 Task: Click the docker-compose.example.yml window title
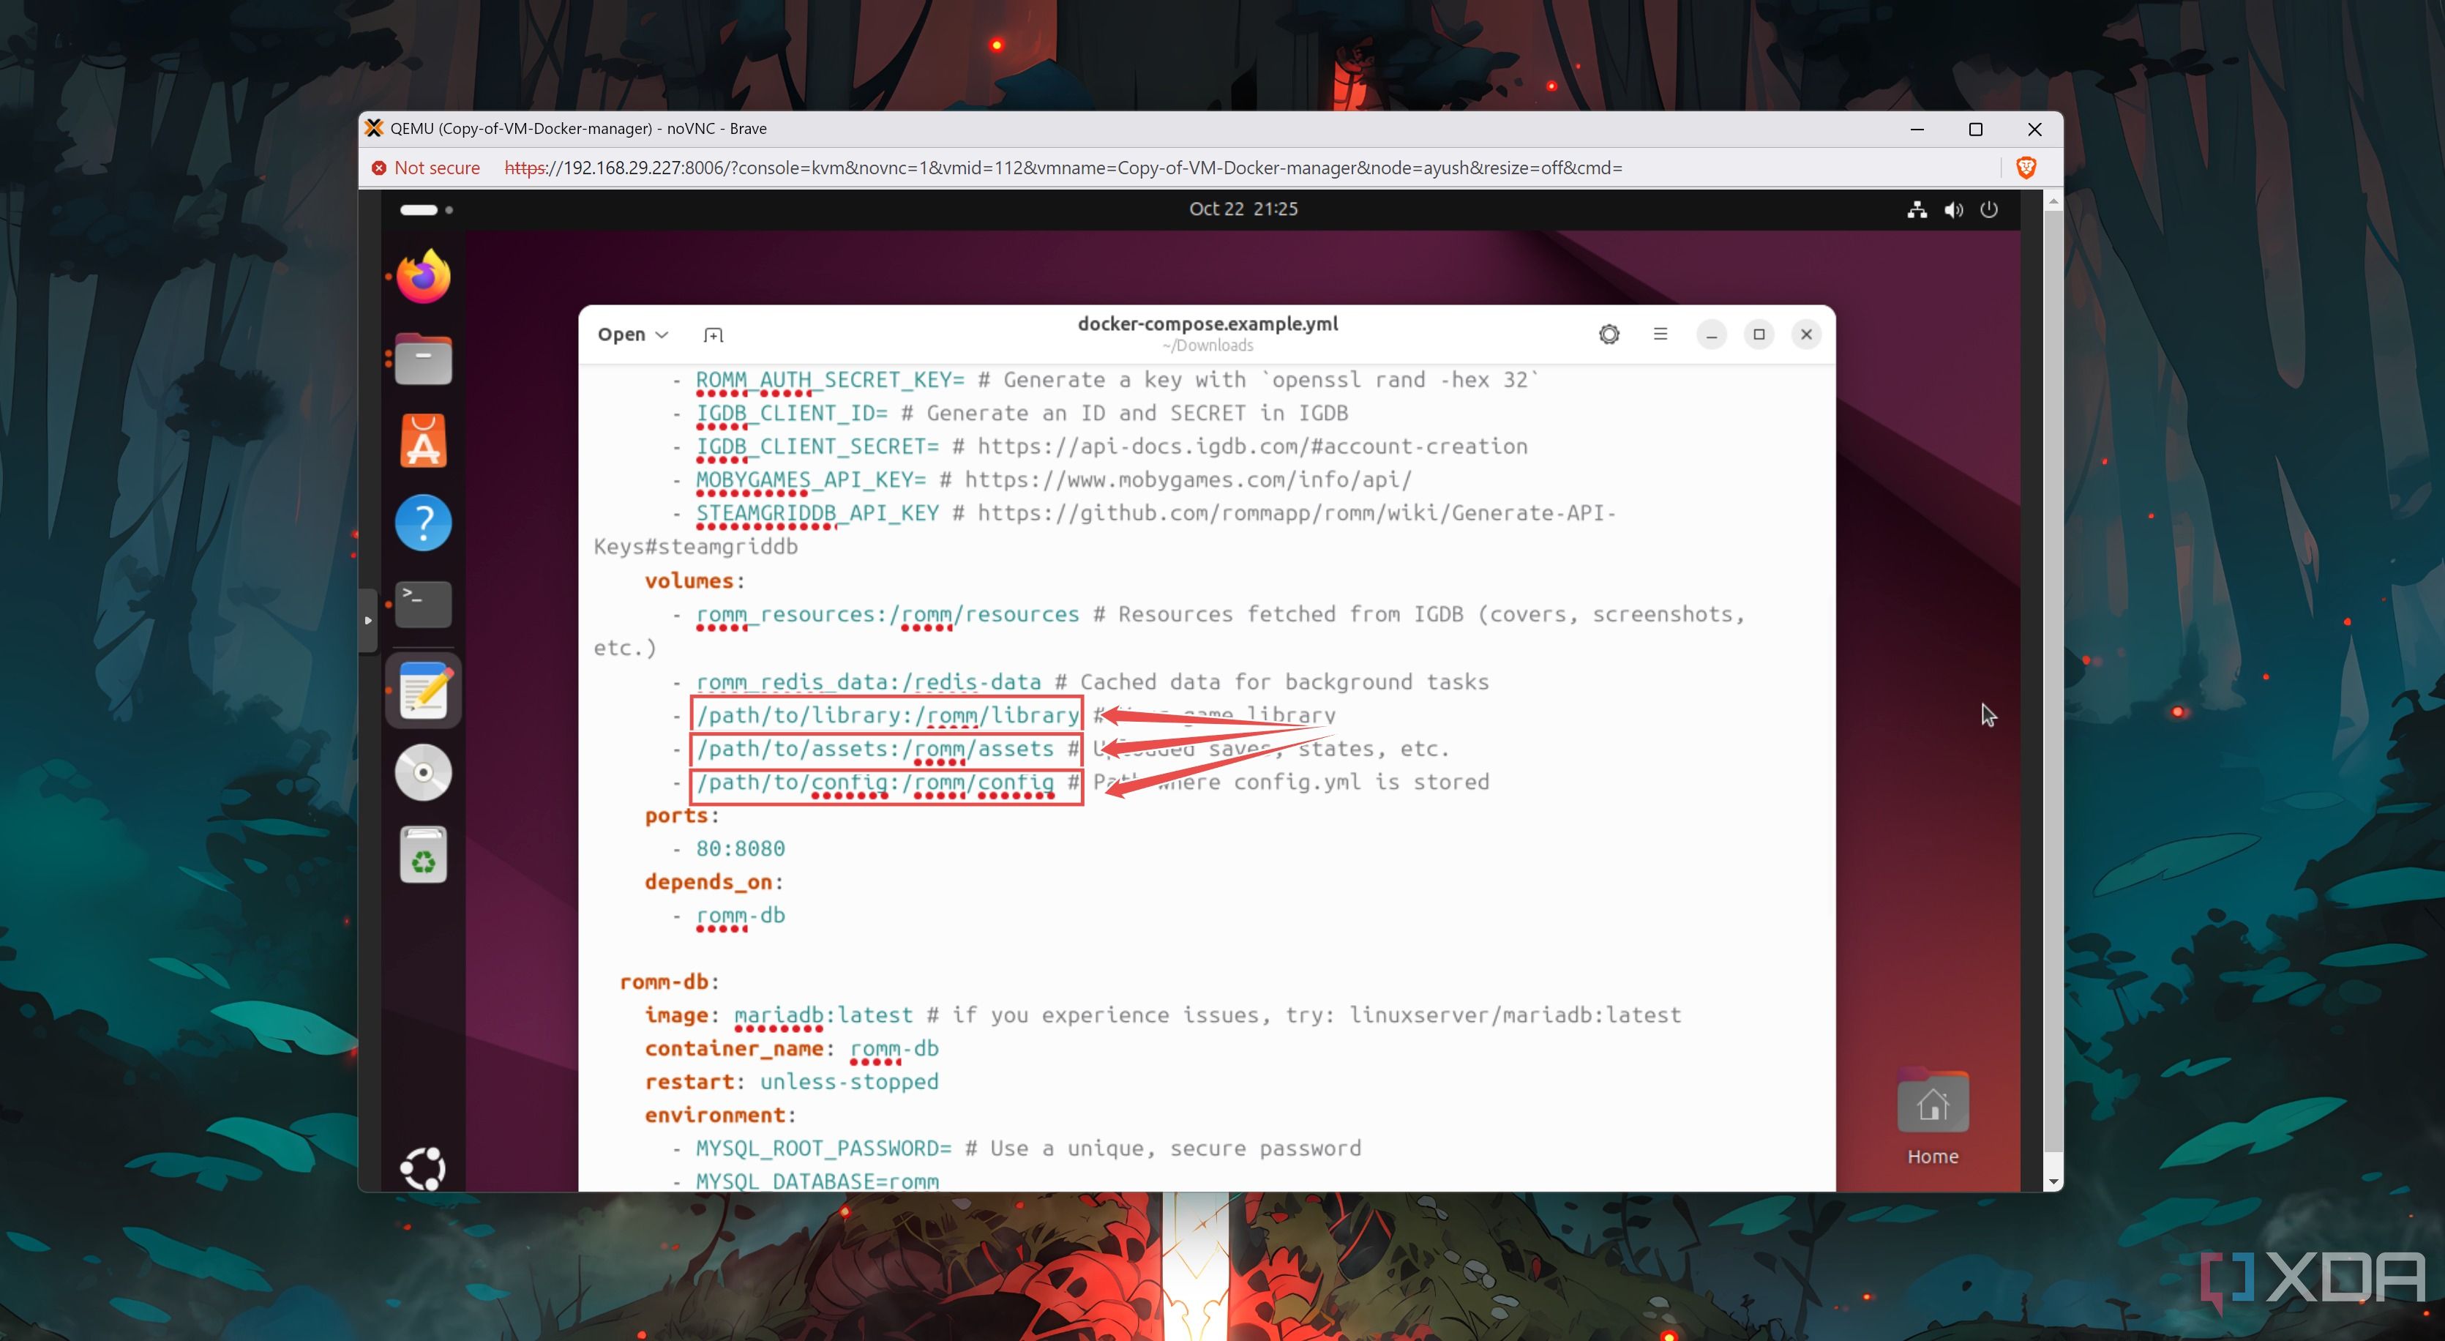pyautogui.click(x=1207, y=324)
